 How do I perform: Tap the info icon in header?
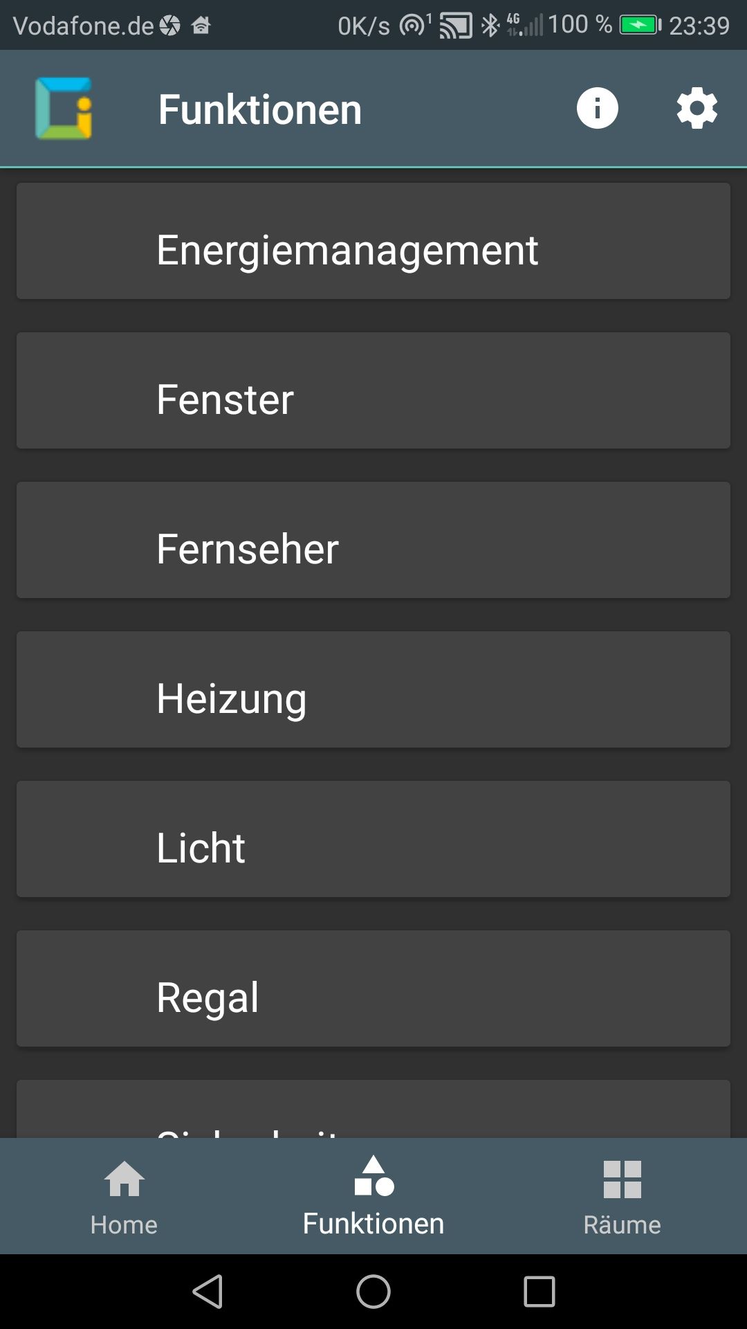coord(597,108)
